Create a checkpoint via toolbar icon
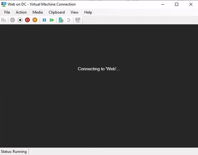This screenshot has height=155, width=198. pyautogui.click(x=61, y=20)
